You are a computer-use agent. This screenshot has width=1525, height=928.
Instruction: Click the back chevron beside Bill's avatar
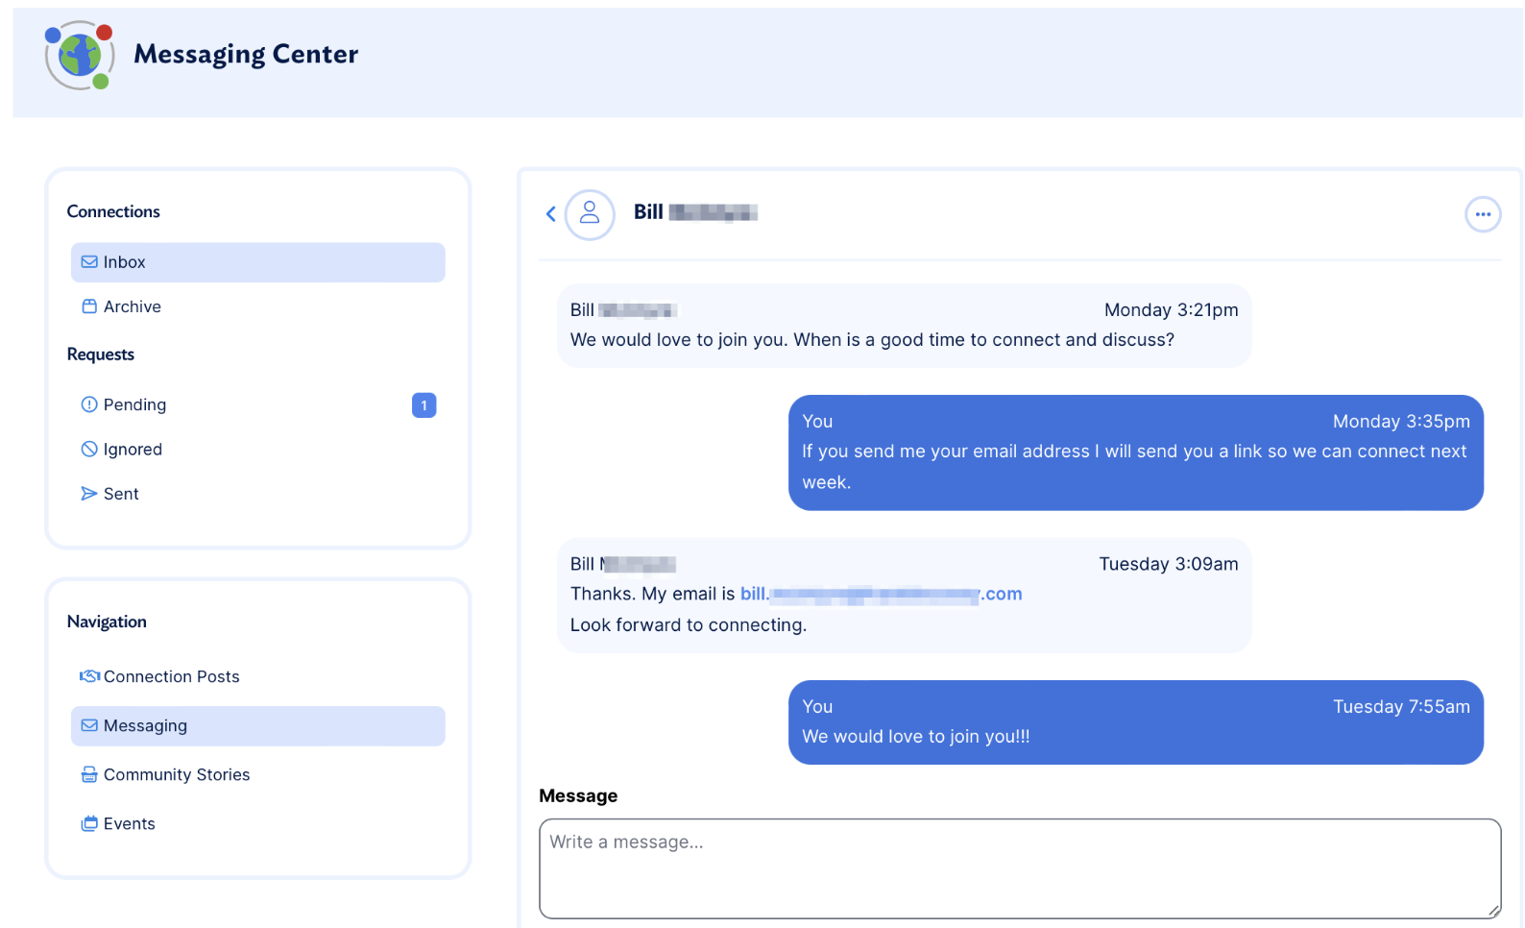tap(551, 213)
